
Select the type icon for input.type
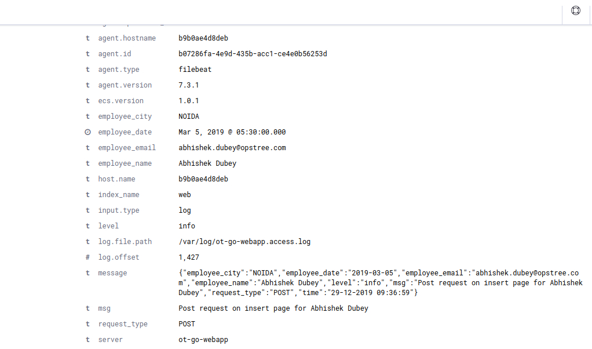pos(87,210)
